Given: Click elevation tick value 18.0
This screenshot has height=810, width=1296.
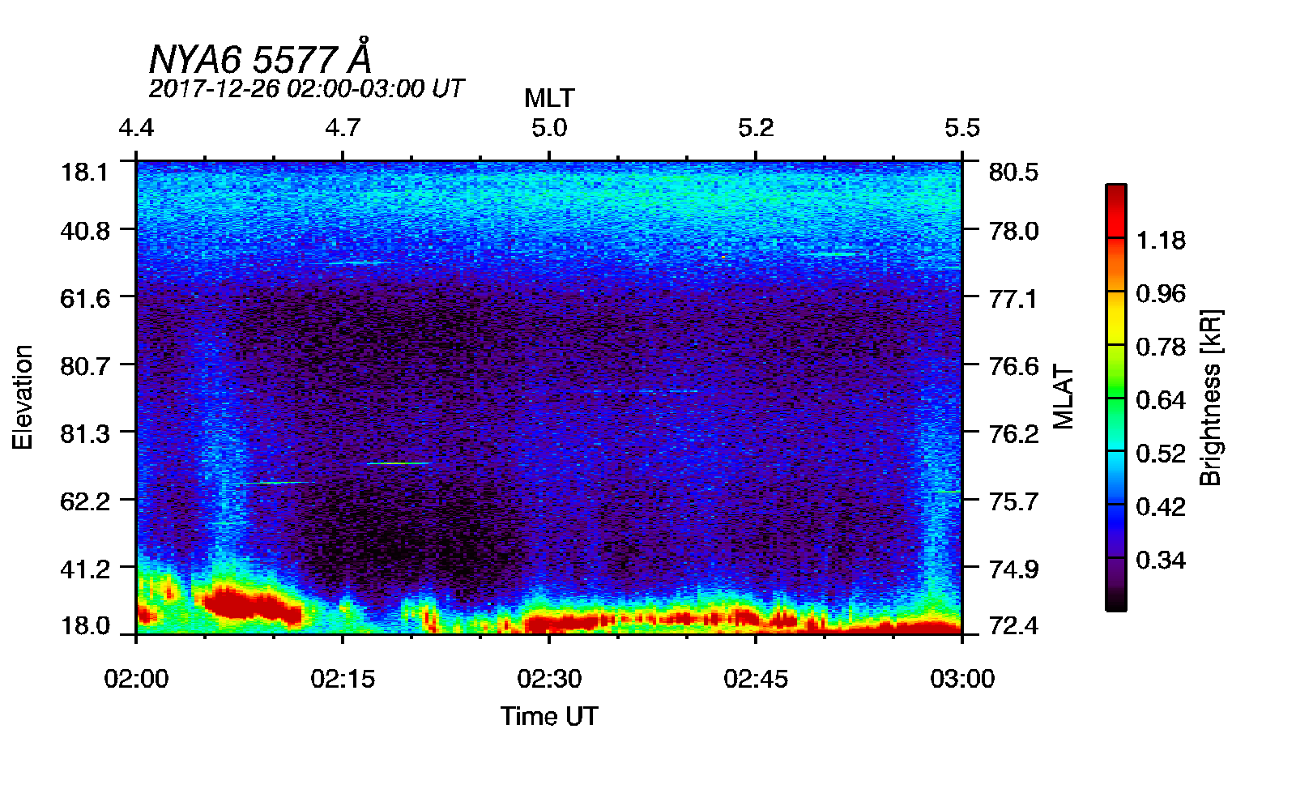Looking at the screenshot, I should pos(84,625).
